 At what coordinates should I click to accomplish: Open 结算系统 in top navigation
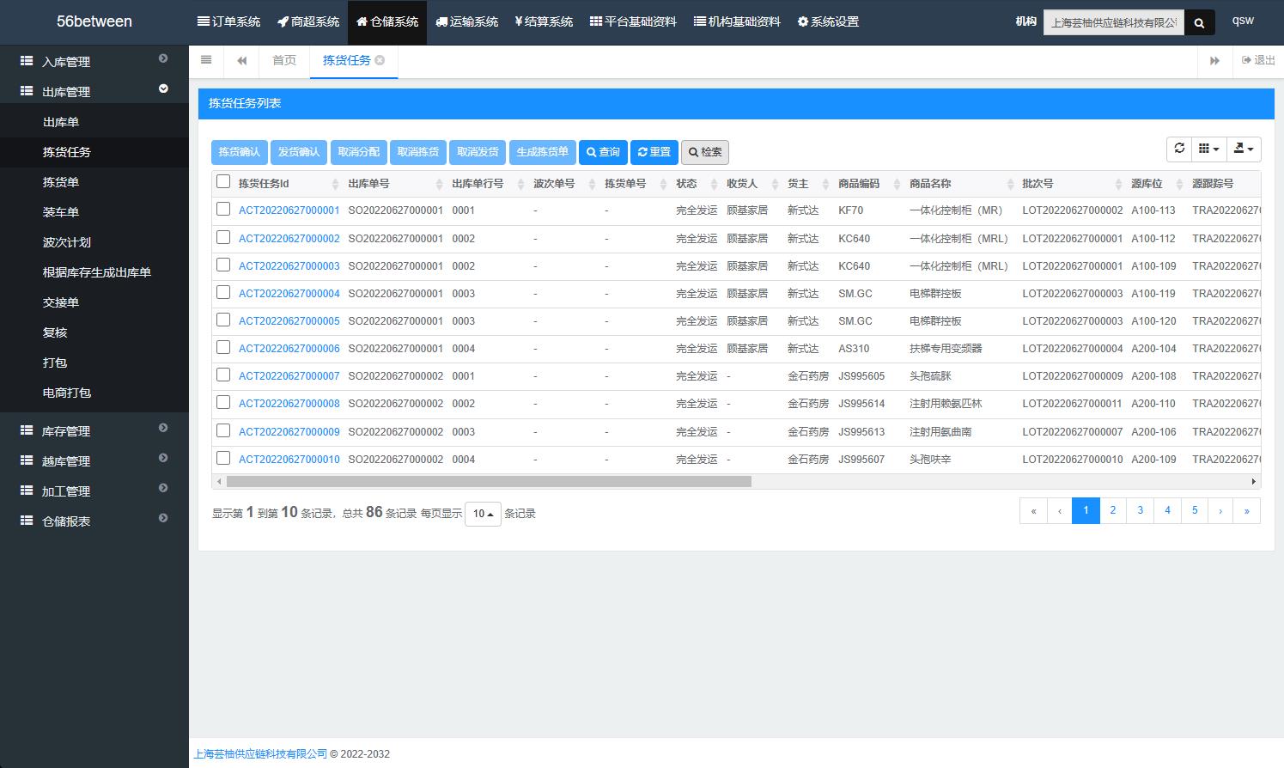coord(544,21)
